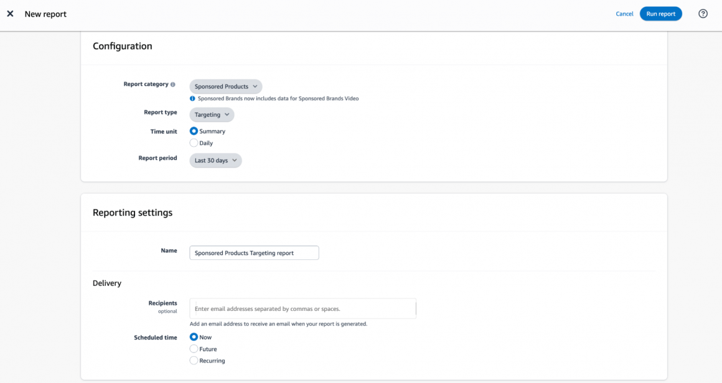Click the info icon on Sponsored Brands notice
722x383 pixels.
[194, 98]
